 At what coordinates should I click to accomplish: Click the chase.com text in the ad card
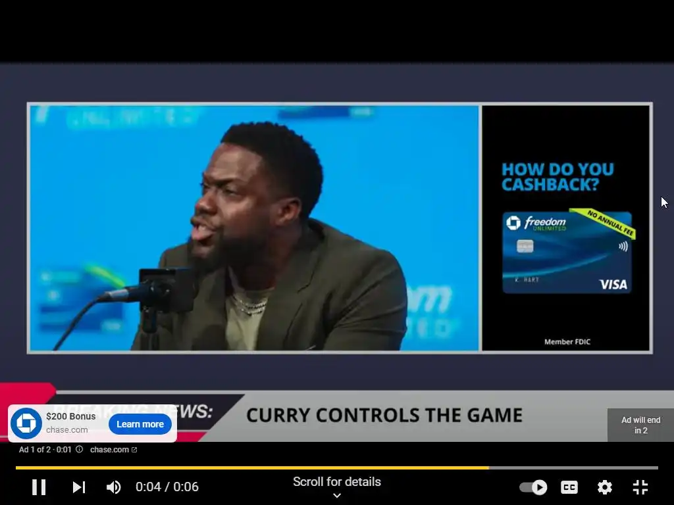point(67,429)
